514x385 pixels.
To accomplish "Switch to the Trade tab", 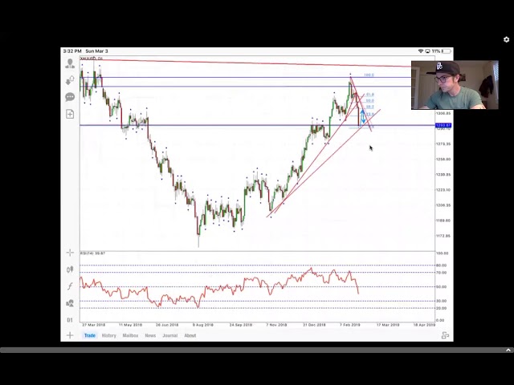I will click(90, 335).
